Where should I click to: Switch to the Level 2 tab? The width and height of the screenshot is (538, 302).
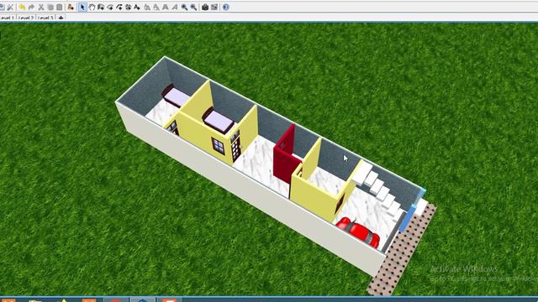click(26, 18)
